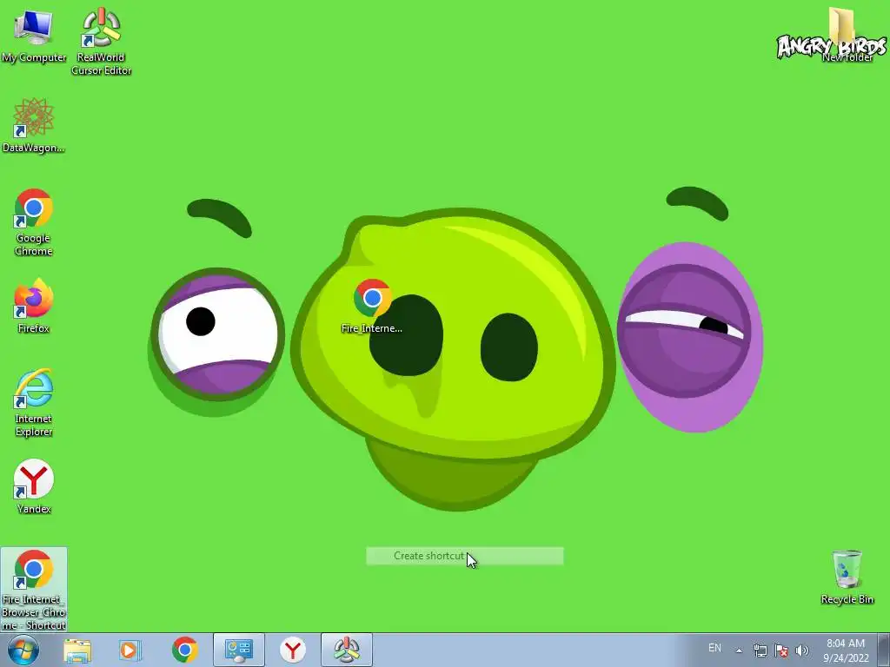The image size is (890, 667).
Task: Choose Create shortcut menu entry
Action: 465,556
